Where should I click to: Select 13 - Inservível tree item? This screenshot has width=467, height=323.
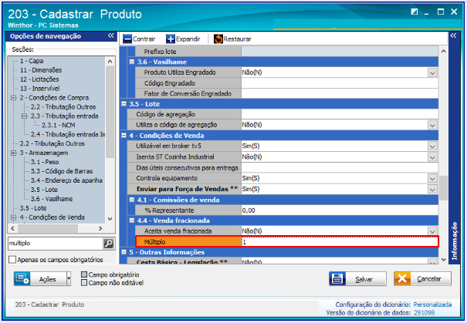pos(39,89)
